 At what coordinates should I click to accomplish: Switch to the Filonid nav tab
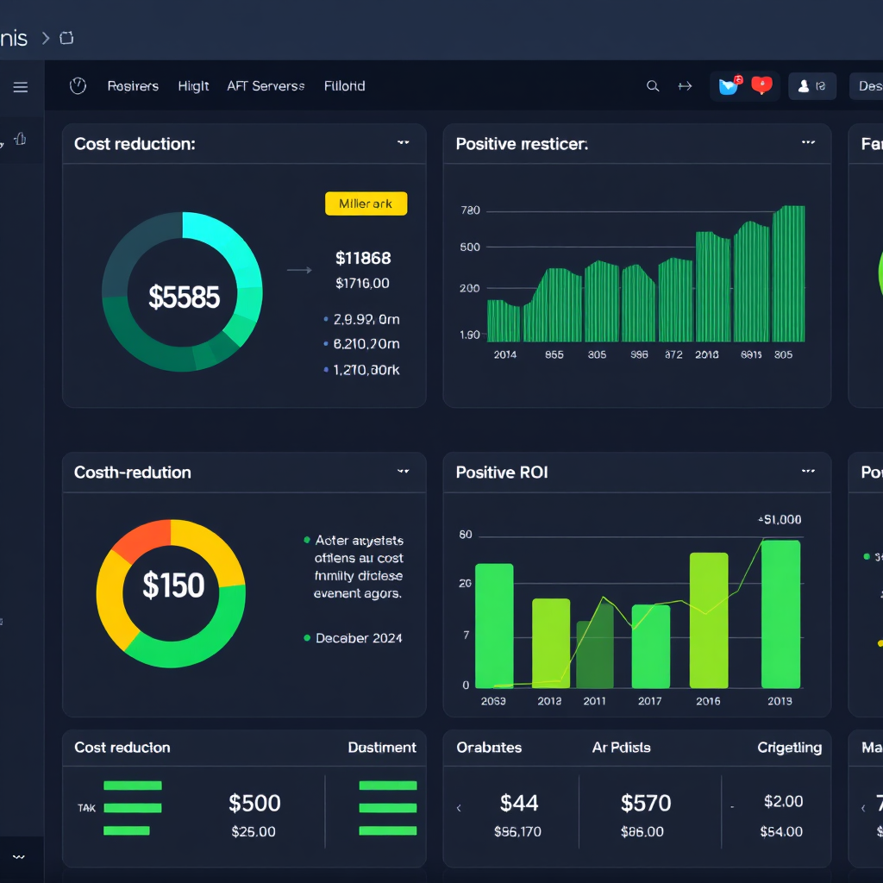(344, 86)
